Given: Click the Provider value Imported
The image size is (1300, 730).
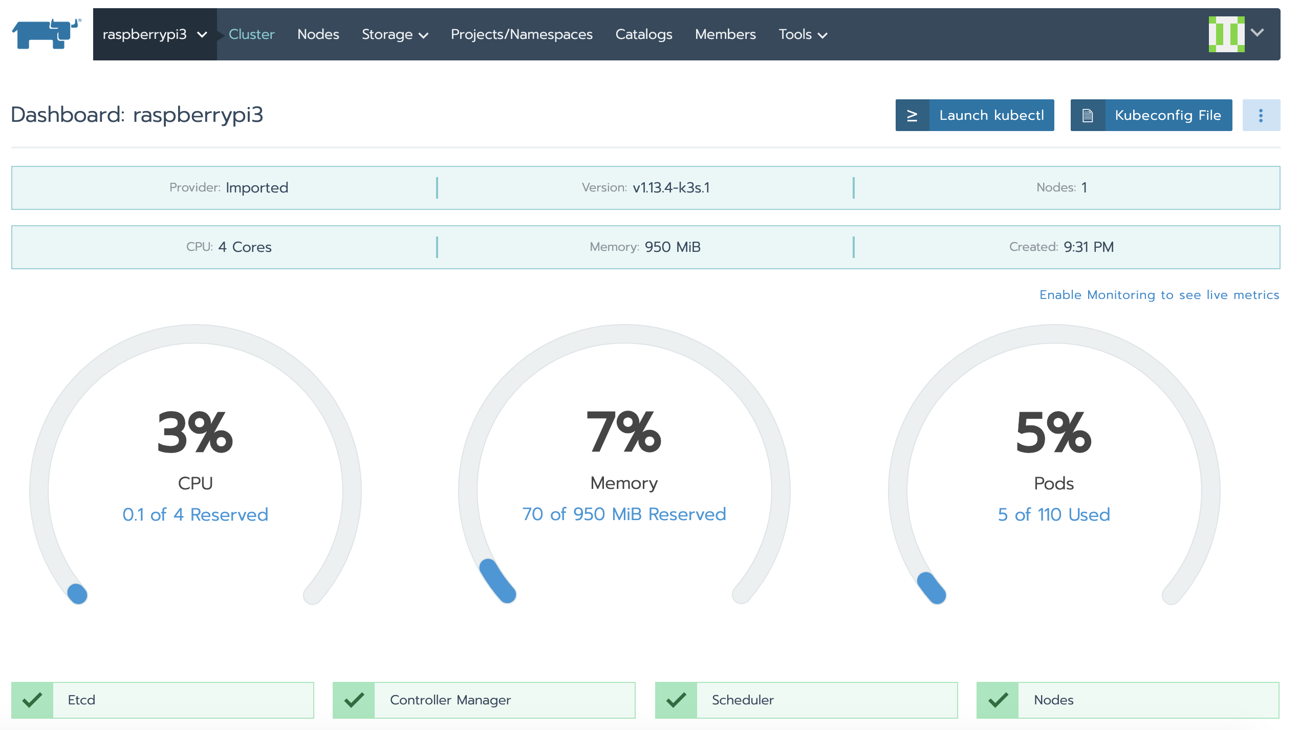Looking at the screenshot, I should [257, 187].
